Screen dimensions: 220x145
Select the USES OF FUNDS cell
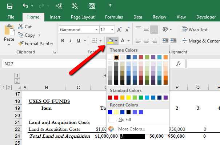click(x=49, y=101)
